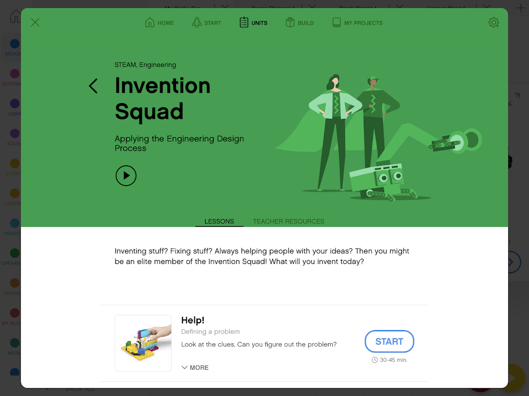Click the Help! lesson title

click(193, 320)
